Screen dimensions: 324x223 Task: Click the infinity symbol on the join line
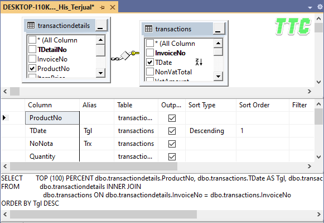click(115, 59)
